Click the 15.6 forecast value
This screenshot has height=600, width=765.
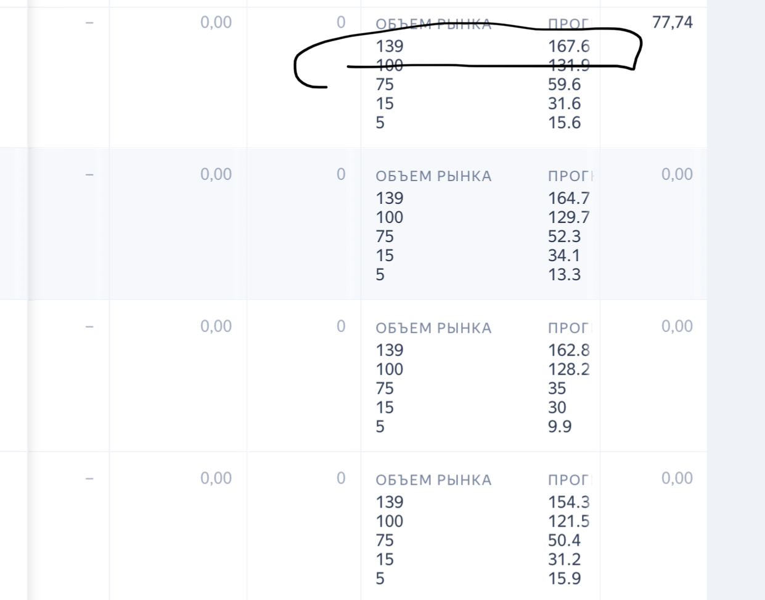564,123
